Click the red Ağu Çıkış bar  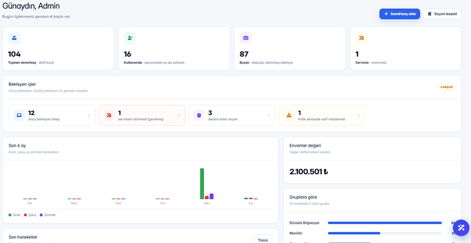207,197
